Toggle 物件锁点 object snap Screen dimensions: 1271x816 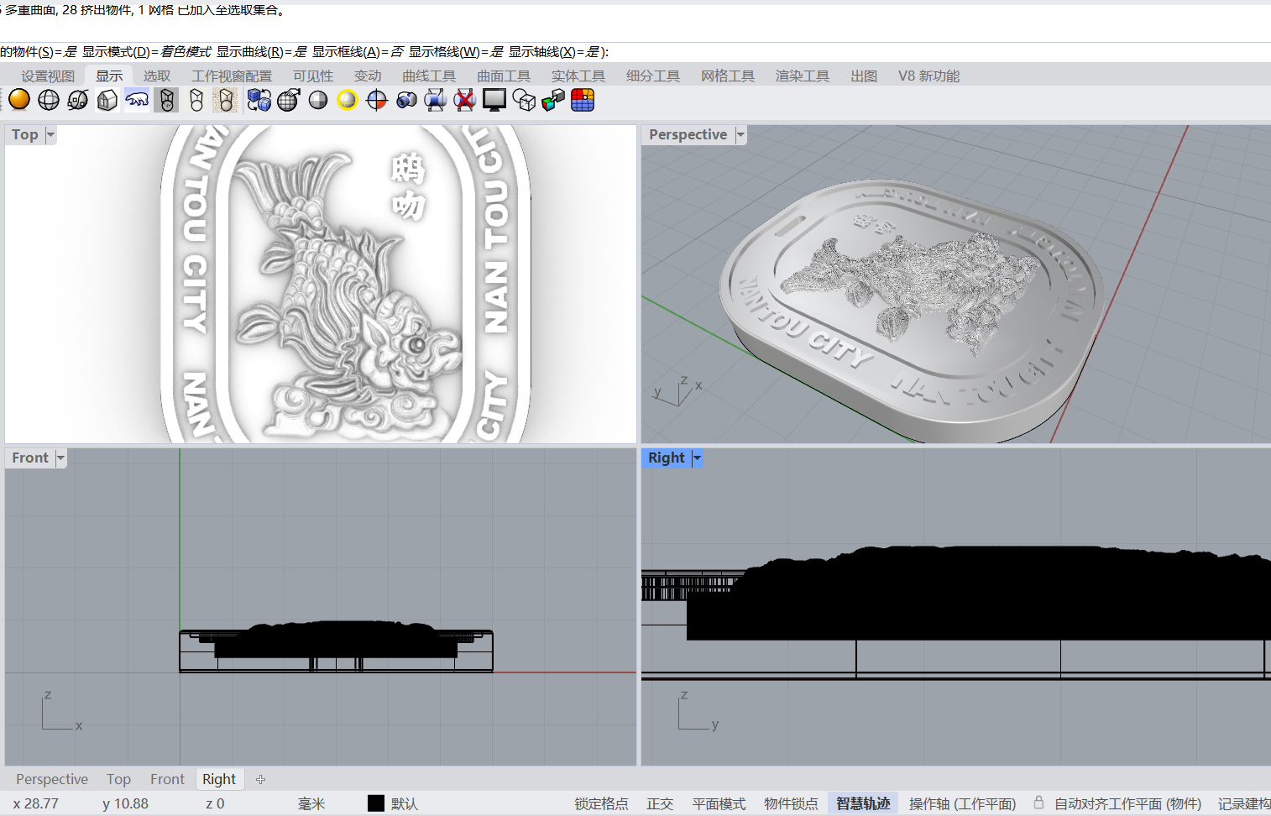click(x=791, y=803)
